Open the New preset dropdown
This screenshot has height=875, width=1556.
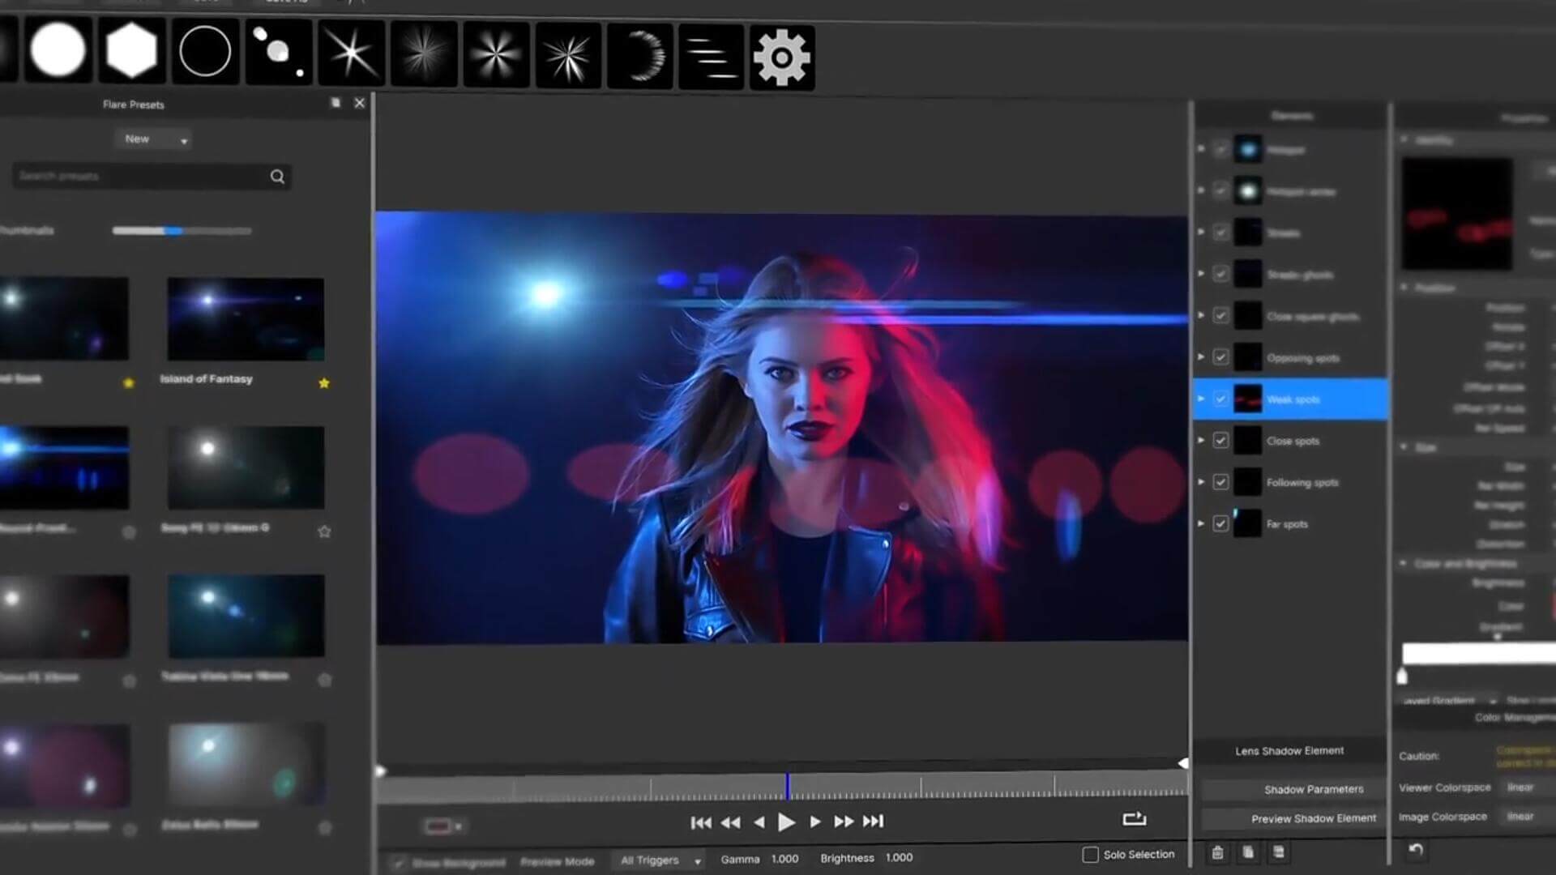coord(153,139)
